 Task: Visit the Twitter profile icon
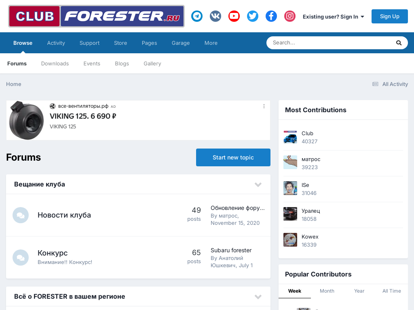pyautogui.click(x=253, y=16)
